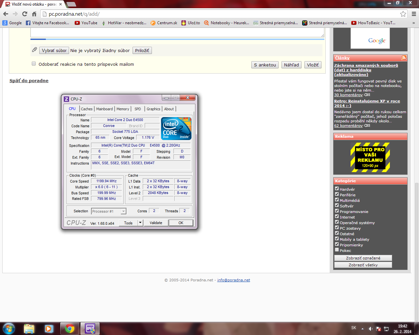
Task: Open Windows Explorer from the taskbar
Action: [x=29, y=328]
